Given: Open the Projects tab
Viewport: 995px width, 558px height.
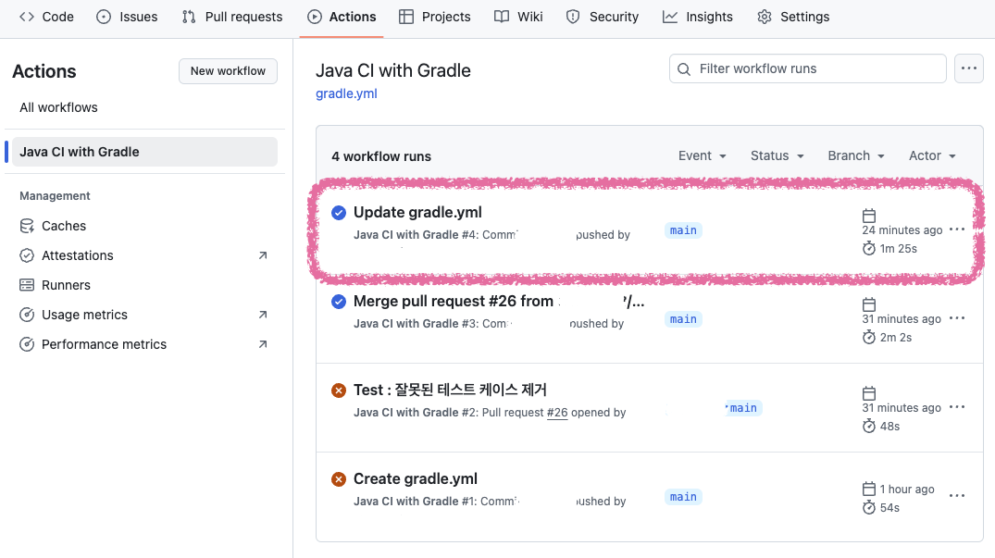Looking at the screenshot, I should point(435,18).
